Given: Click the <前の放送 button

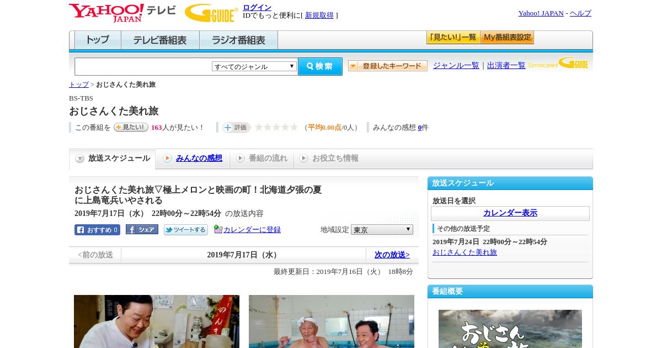Looking at the screenshot, I should [95, 255].
